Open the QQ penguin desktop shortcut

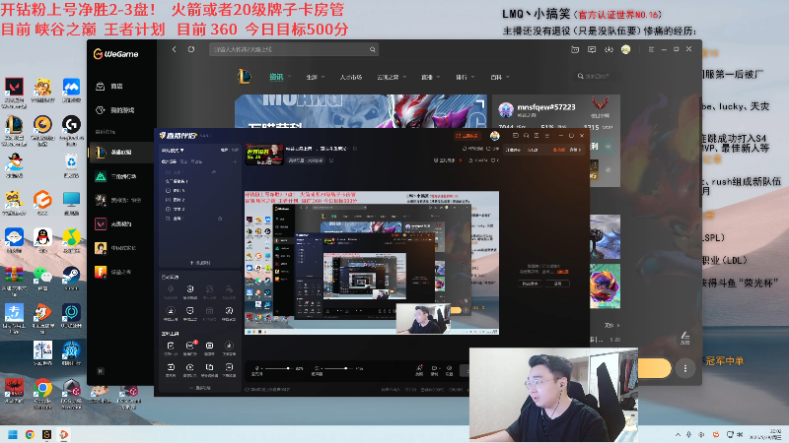(x=42, y=237)
